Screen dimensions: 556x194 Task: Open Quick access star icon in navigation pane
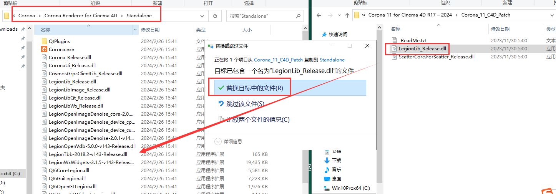tap(324, 34)
